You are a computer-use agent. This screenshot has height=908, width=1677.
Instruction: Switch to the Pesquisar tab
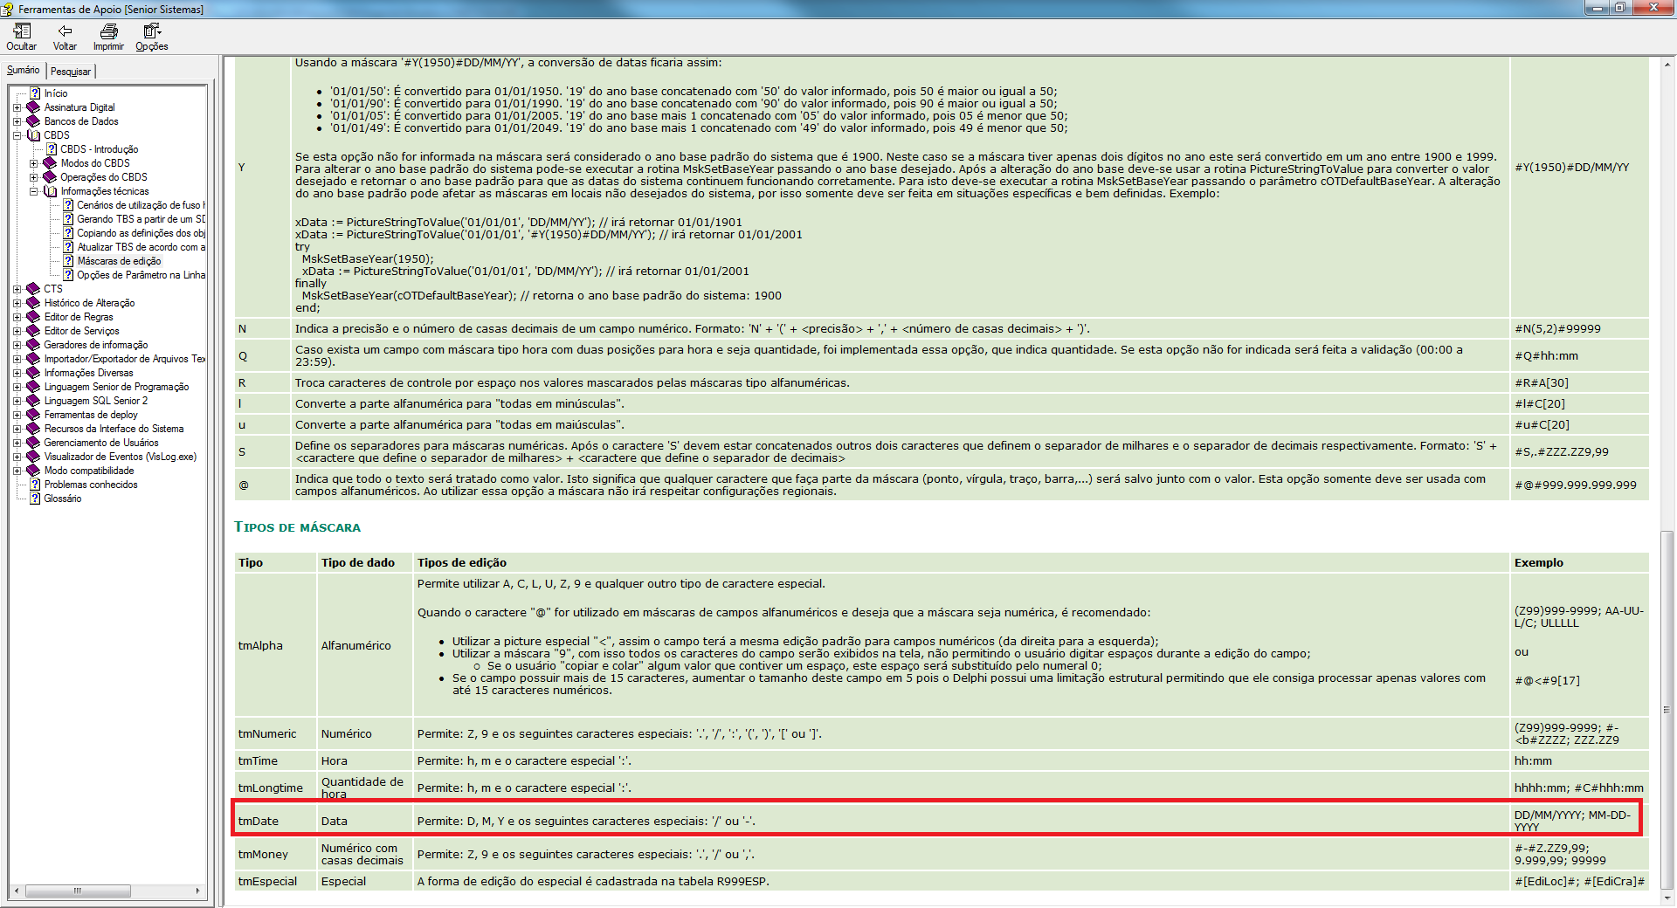click(x=71, y=72)
